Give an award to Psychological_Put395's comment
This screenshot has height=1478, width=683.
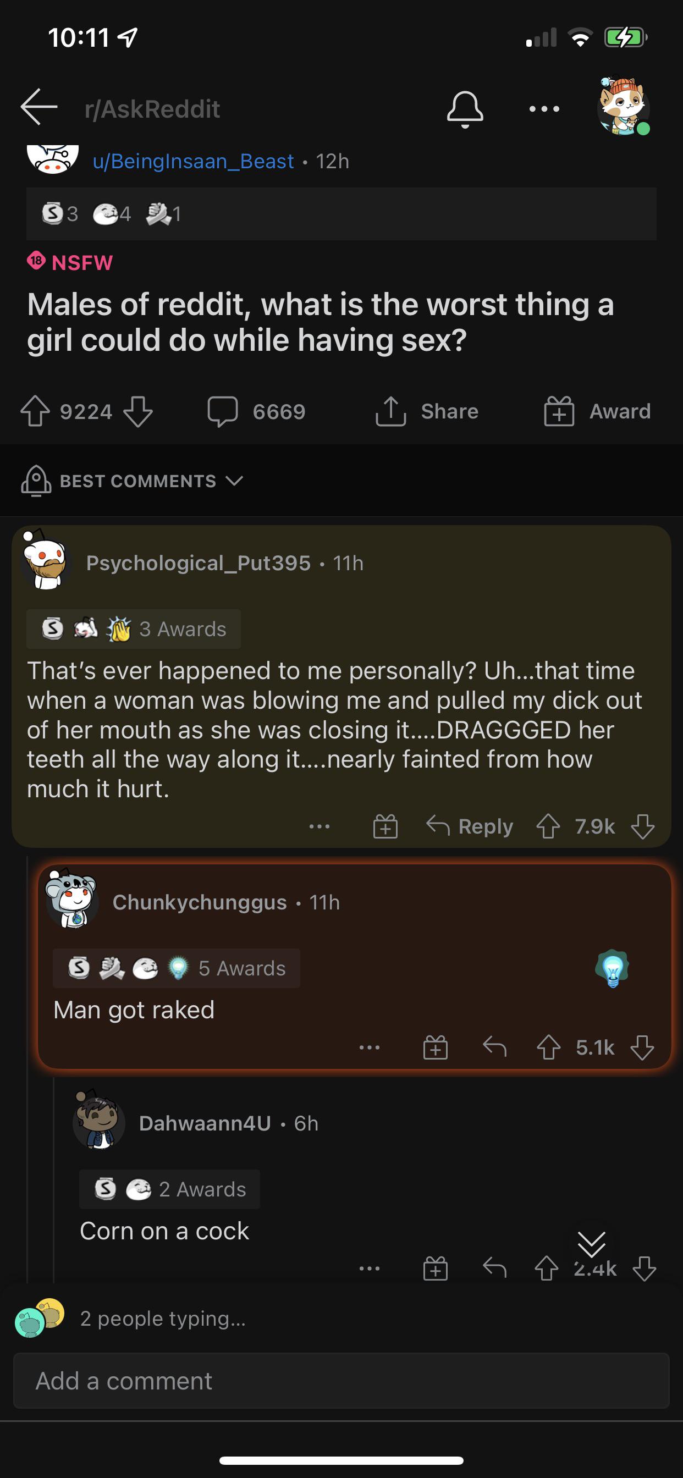pos(385,827)
